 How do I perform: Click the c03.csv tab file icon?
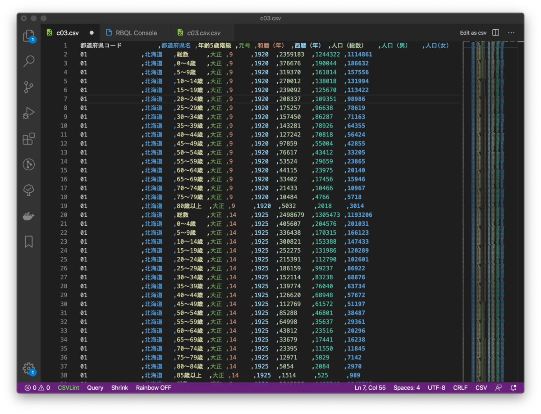coord(50,33)
